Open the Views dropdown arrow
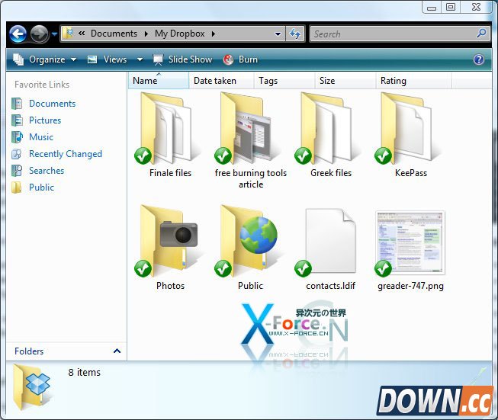 pos(140,59)
